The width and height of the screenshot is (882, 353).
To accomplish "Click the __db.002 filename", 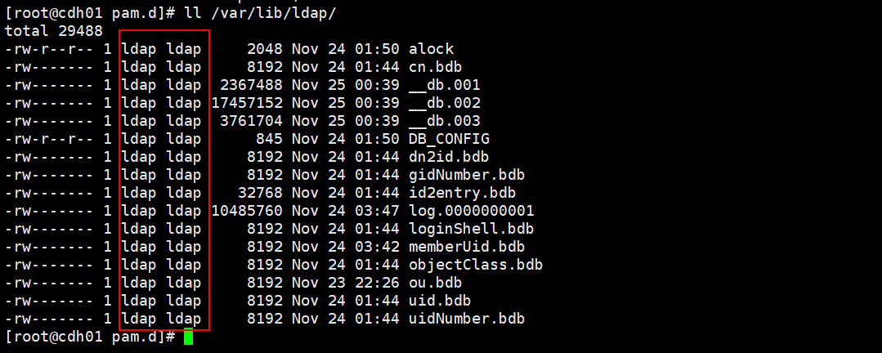I will (x=444, y=103).
